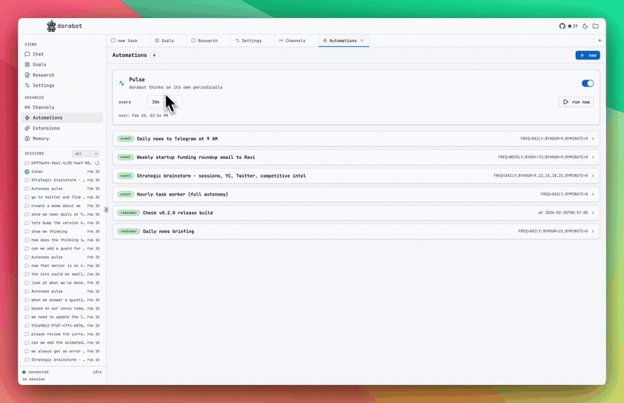The width and height of the screenshot is (624, 403).
Task: Open Goals view in the sidebar
Action: tap(62, 65)
